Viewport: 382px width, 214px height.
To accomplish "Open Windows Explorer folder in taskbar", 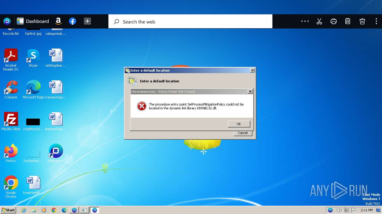I will (x=34, y=210).
